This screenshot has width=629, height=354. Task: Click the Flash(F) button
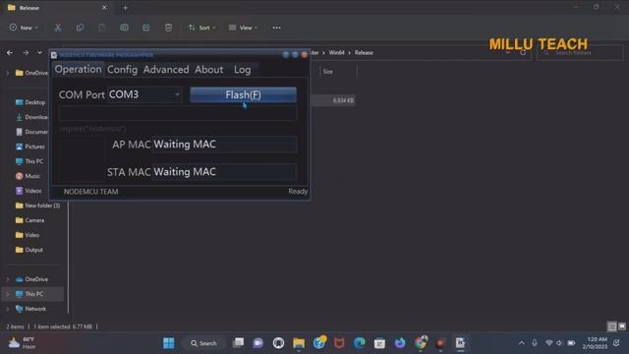[x=243, y=94]
